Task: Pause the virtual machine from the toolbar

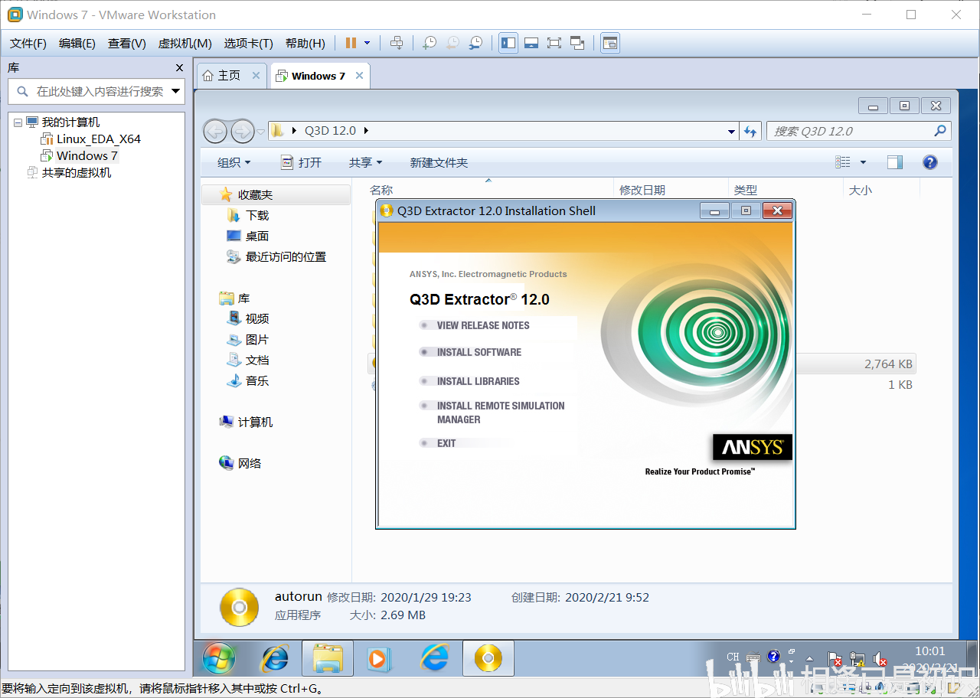Action: tap(351, 43)
